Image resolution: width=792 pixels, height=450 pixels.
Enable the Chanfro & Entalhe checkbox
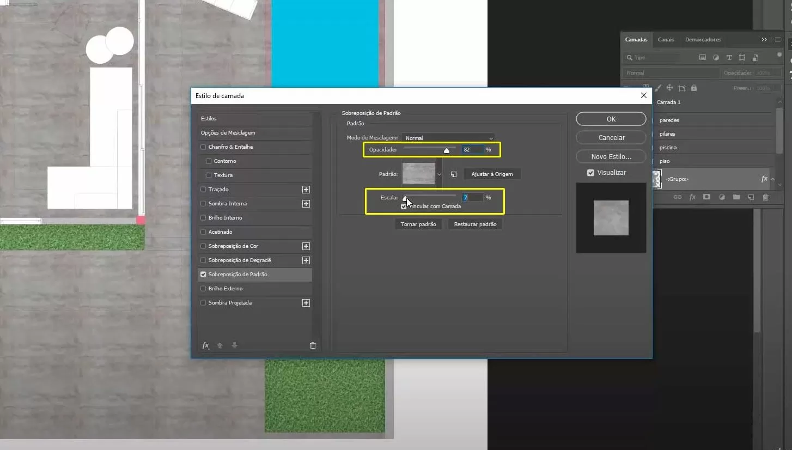click(204, 147)
